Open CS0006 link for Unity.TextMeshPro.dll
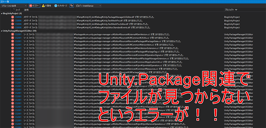 point(18,21)
